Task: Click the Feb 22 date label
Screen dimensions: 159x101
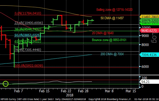Action: 66,91
